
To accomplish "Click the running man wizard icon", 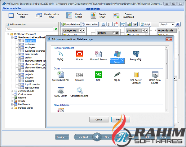I will pos(97,137).
